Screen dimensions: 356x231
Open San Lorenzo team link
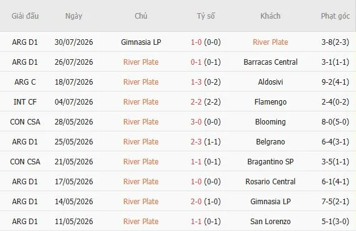click(x=270, y=221)
